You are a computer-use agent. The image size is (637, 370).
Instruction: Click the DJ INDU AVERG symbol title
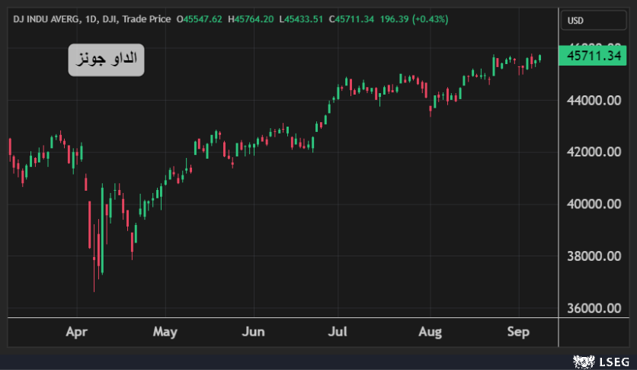(47, 18)
